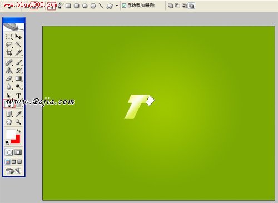This screenshot has height=203, width=278.
Task: Select the Eraser tool
Action: coord(9,78)
